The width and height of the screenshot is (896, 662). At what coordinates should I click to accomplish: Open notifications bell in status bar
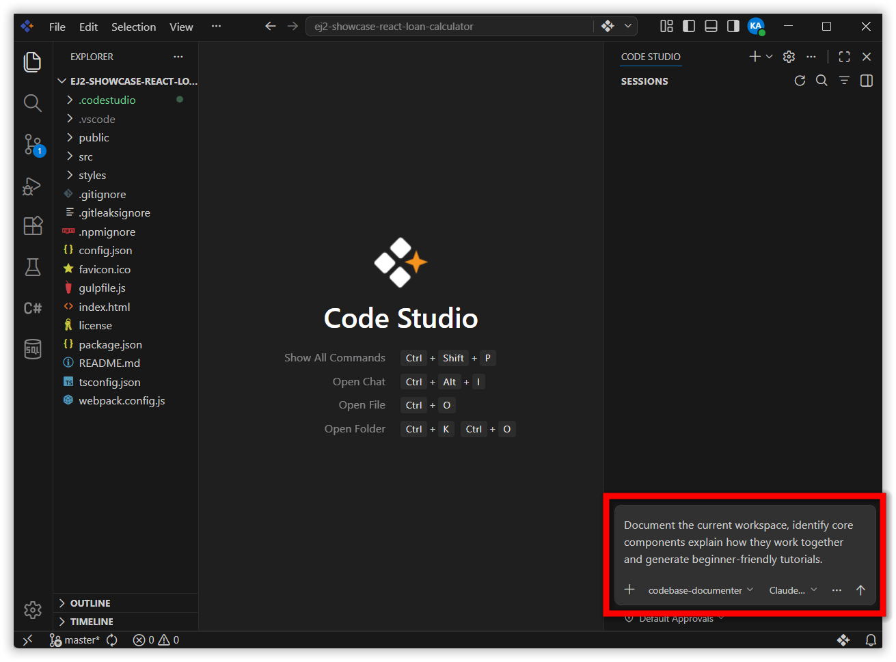pos(871,640)
